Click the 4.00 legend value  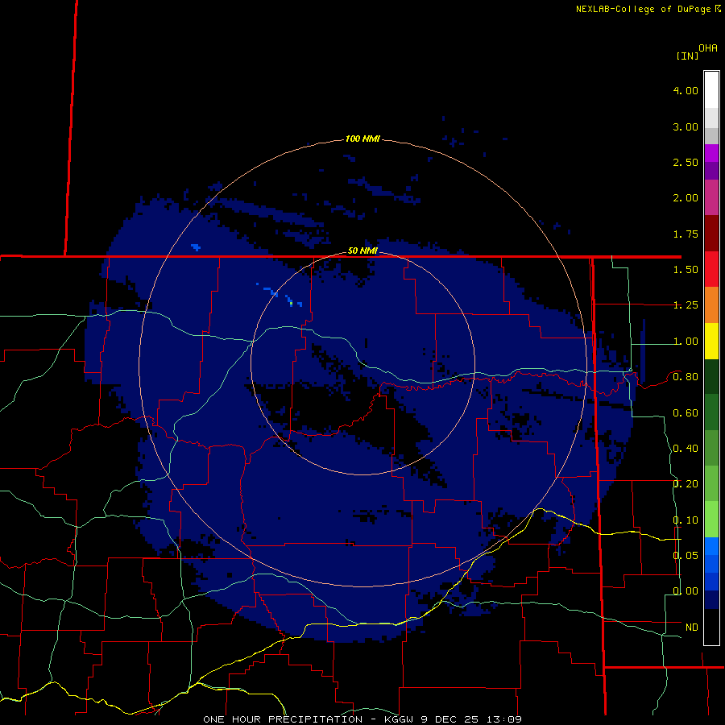click(x=686, y=90)
